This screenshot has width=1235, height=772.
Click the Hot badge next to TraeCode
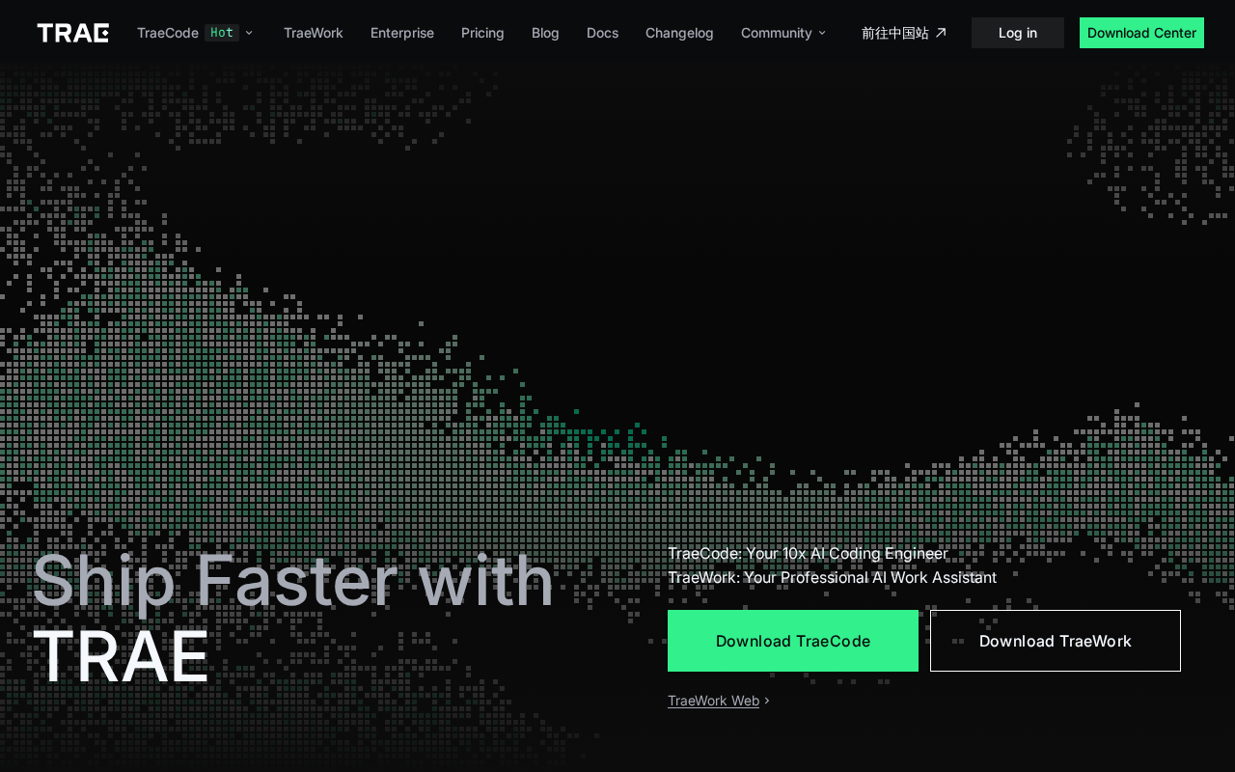222,33
